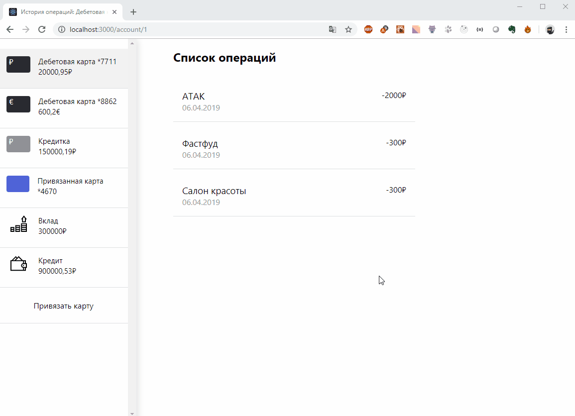Click the -2000₽ amount
575x416 pixels.
coord(394,96)
